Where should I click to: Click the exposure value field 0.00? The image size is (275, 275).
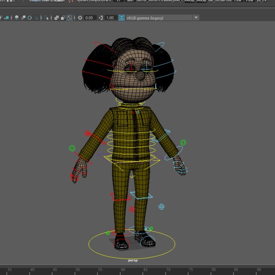point(90,18)
